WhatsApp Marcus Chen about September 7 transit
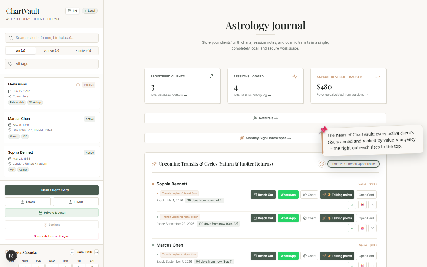Image resolution: width=427 pixels, height=267 pixels. point(288,256)
